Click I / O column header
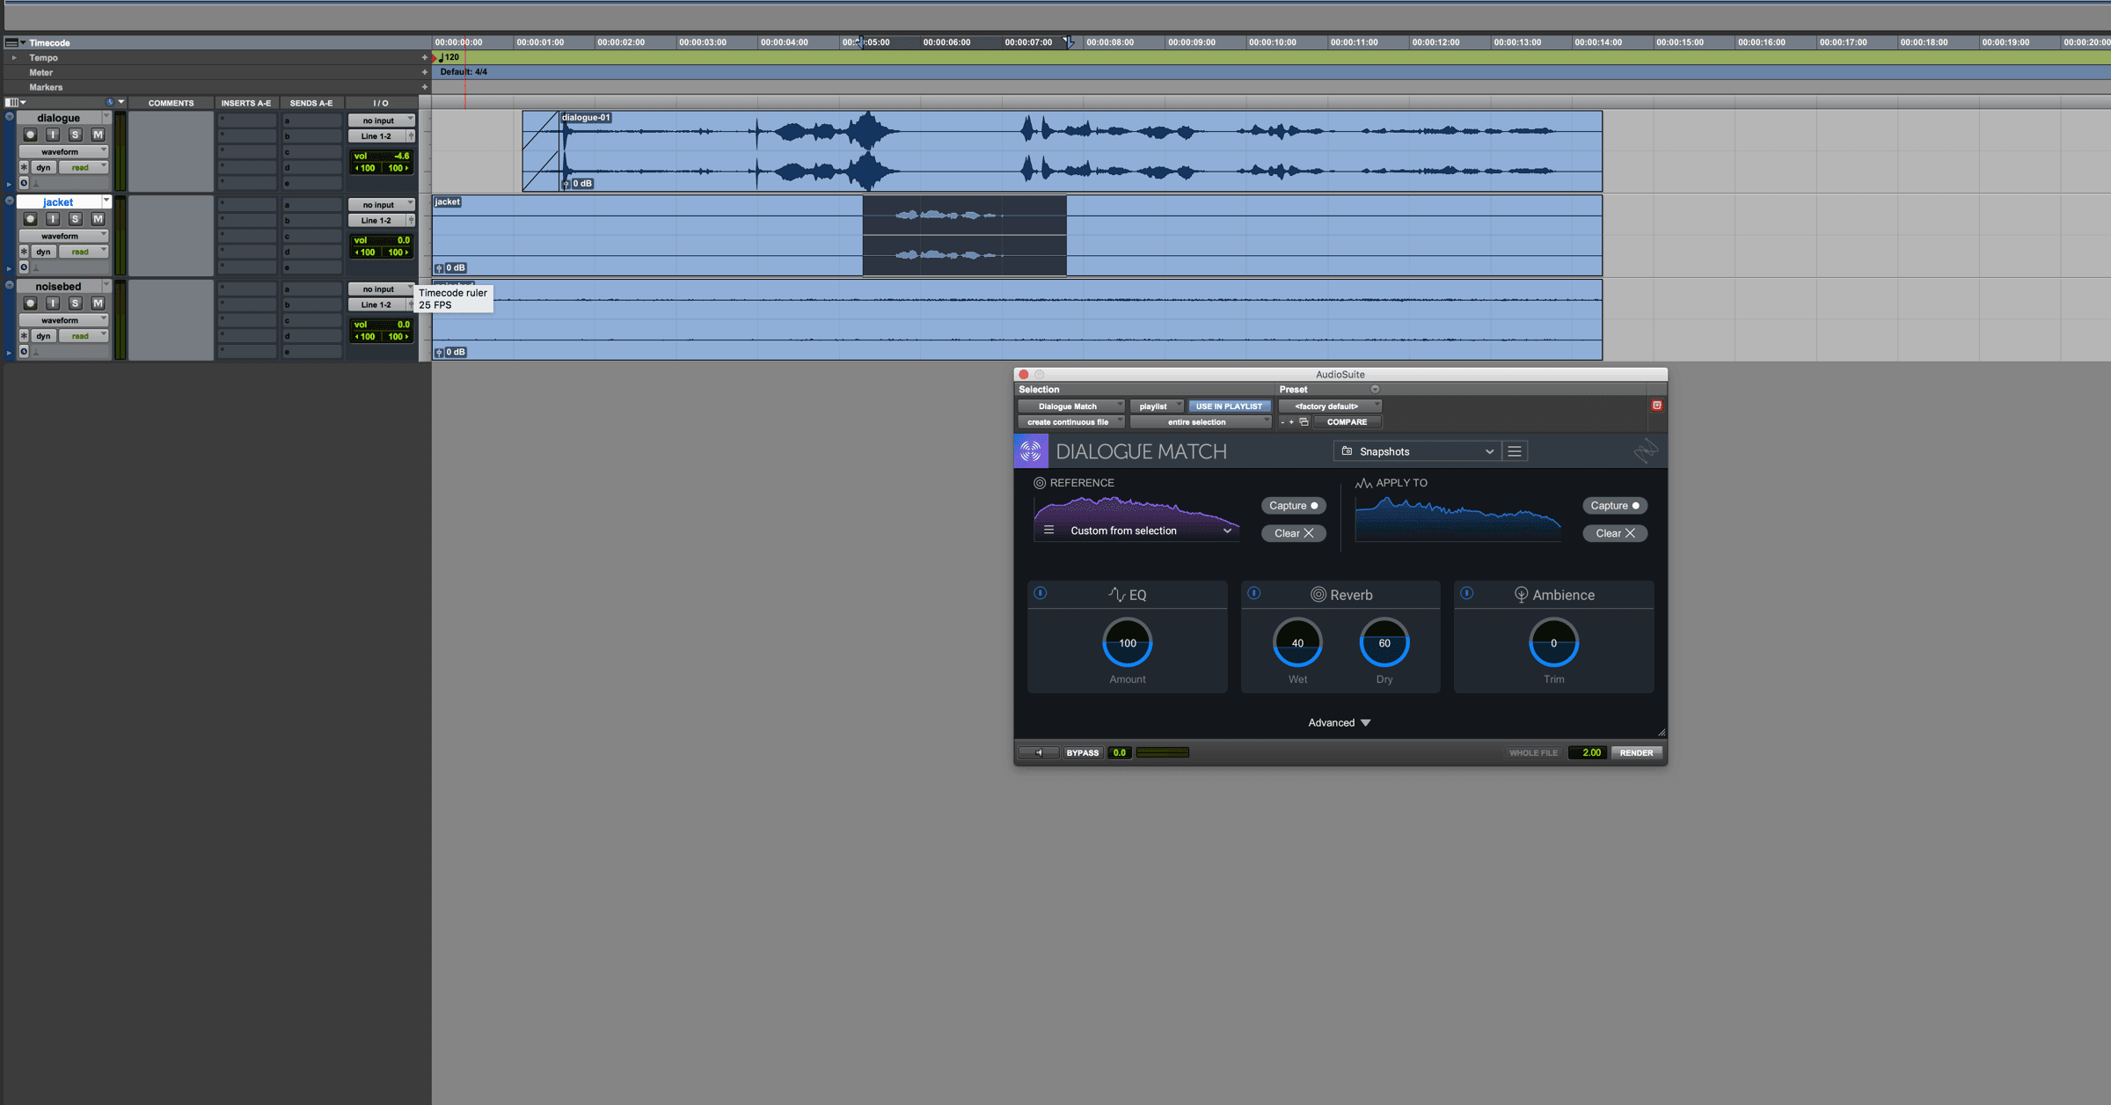 pos(381,103)
